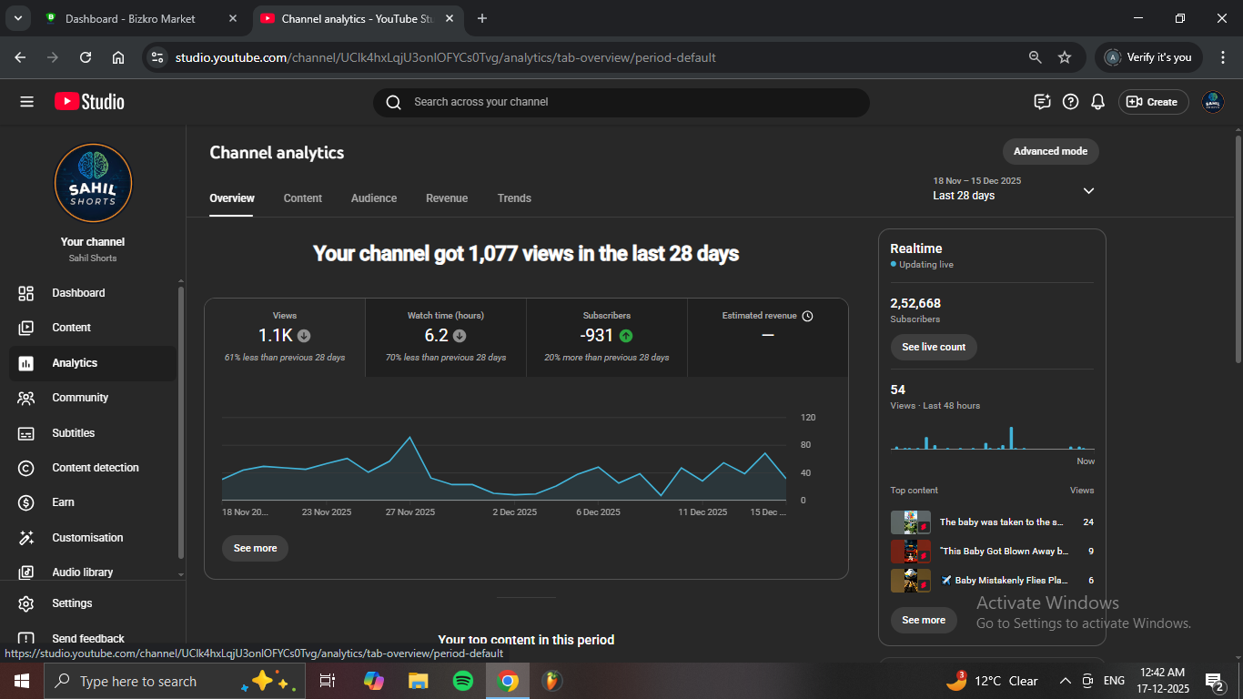1243x699 pixels.
Task: Click the YouTube Studio logo
Action: (x=89, y=102)
